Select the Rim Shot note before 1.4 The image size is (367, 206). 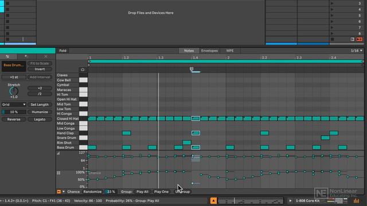pos(187,142)
